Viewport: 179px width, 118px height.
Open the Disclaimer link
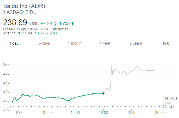pyautogui.click(x=59, y=29)
